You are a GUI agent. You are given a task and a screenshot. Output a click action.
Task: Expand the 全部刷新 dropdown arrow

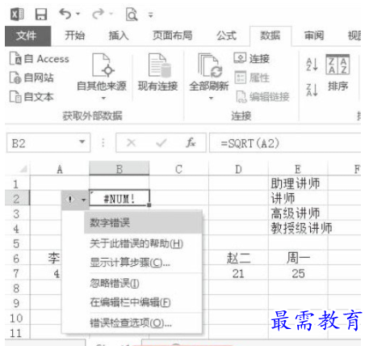(211, 98)
